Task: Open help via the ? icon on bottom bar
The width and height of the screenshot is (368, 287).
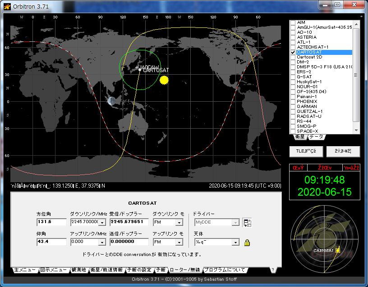Action: point(273,270)
